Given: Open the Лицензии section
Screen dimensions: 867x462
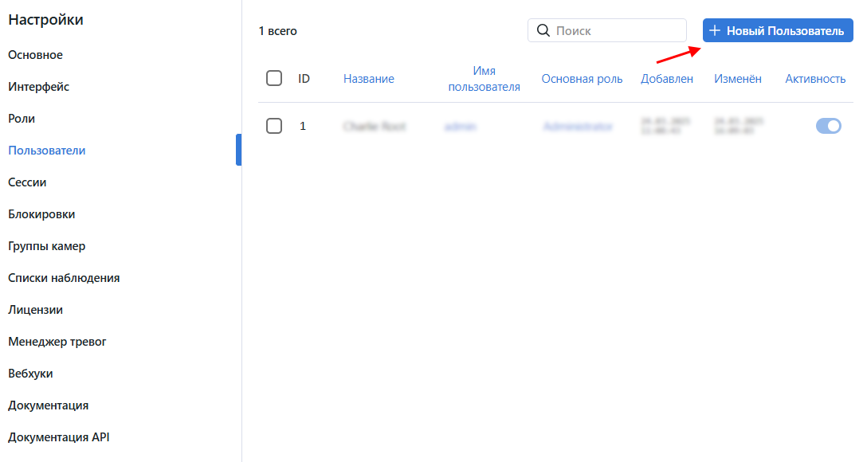Looking at the screenshot, I should [33, 309].
